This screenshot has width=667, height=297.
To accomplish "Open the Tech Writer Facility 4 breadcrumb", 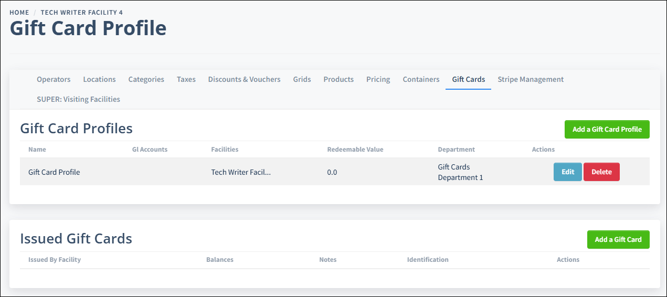I will click(x=81, y=12).
